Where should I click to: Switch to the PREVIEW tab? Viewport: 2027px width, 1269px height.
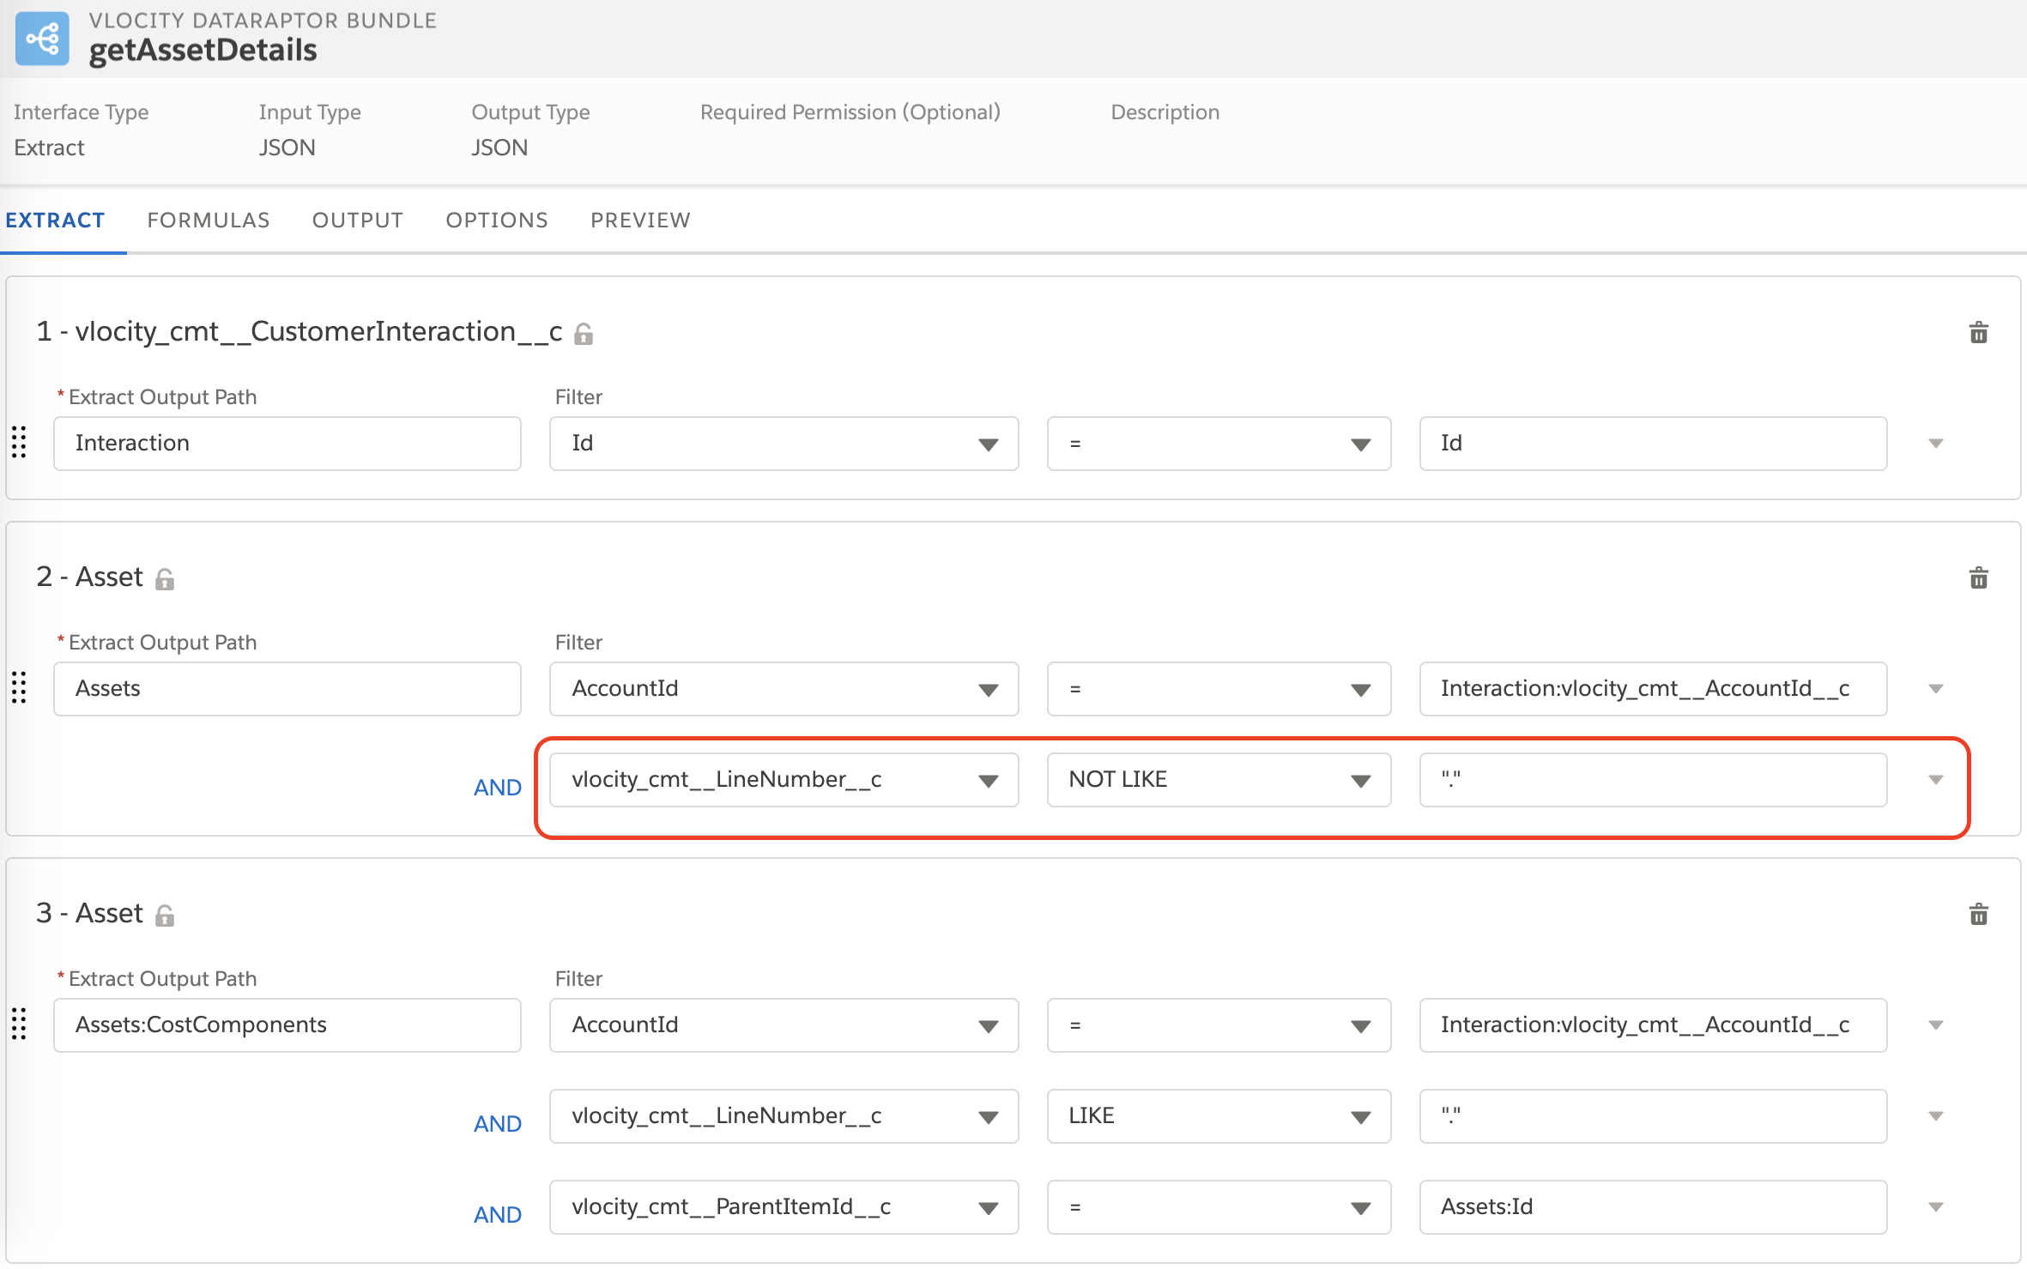pyautogui.click(x=640, y=221)
